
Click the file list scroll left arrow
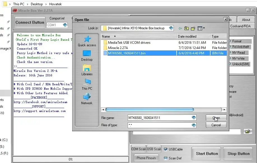pos(103,110)
